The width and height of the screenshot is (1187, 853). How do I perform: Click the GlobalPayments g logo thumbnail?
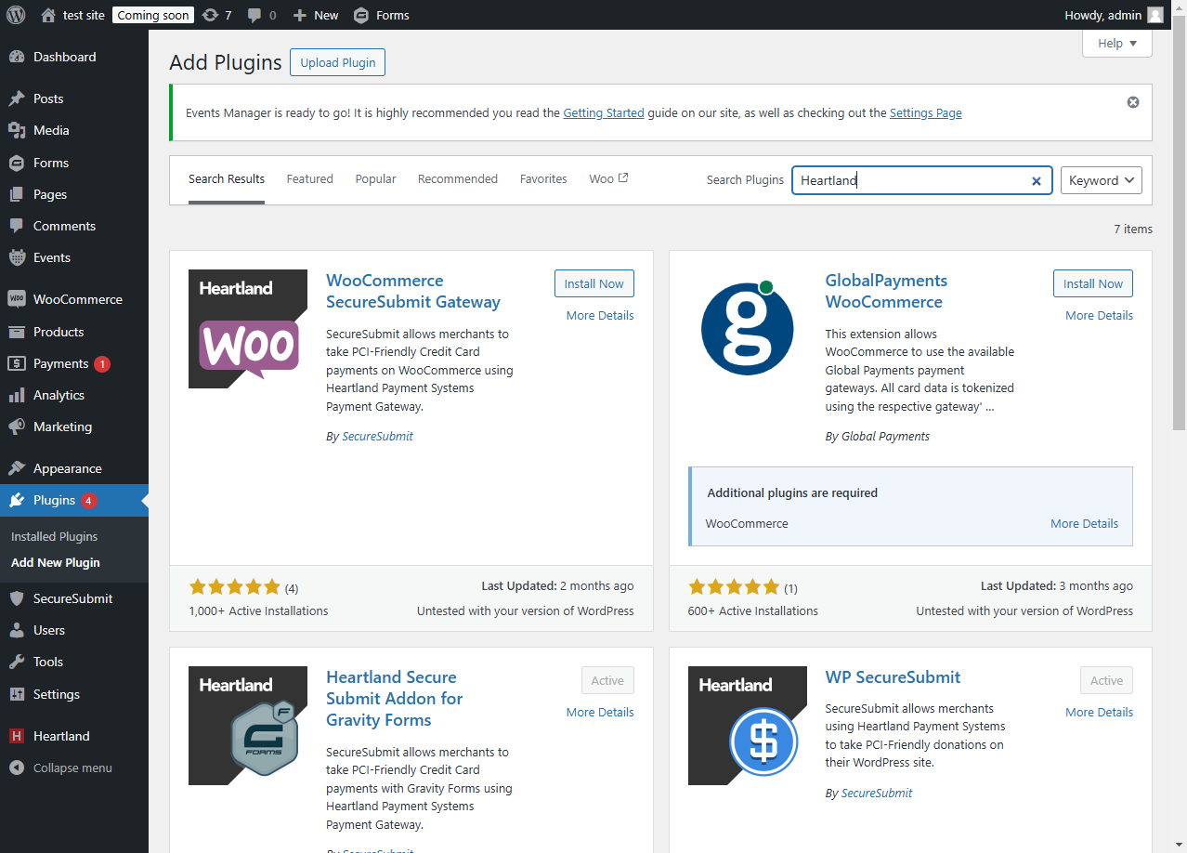pyautogui.click(x=748, y=327)
